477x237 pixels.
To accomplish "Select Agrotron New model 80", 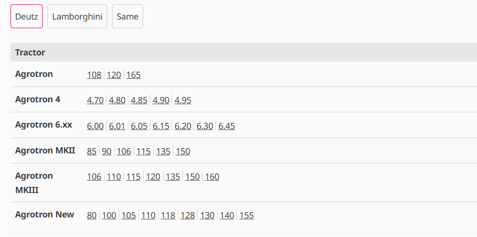I will [92, 215].
